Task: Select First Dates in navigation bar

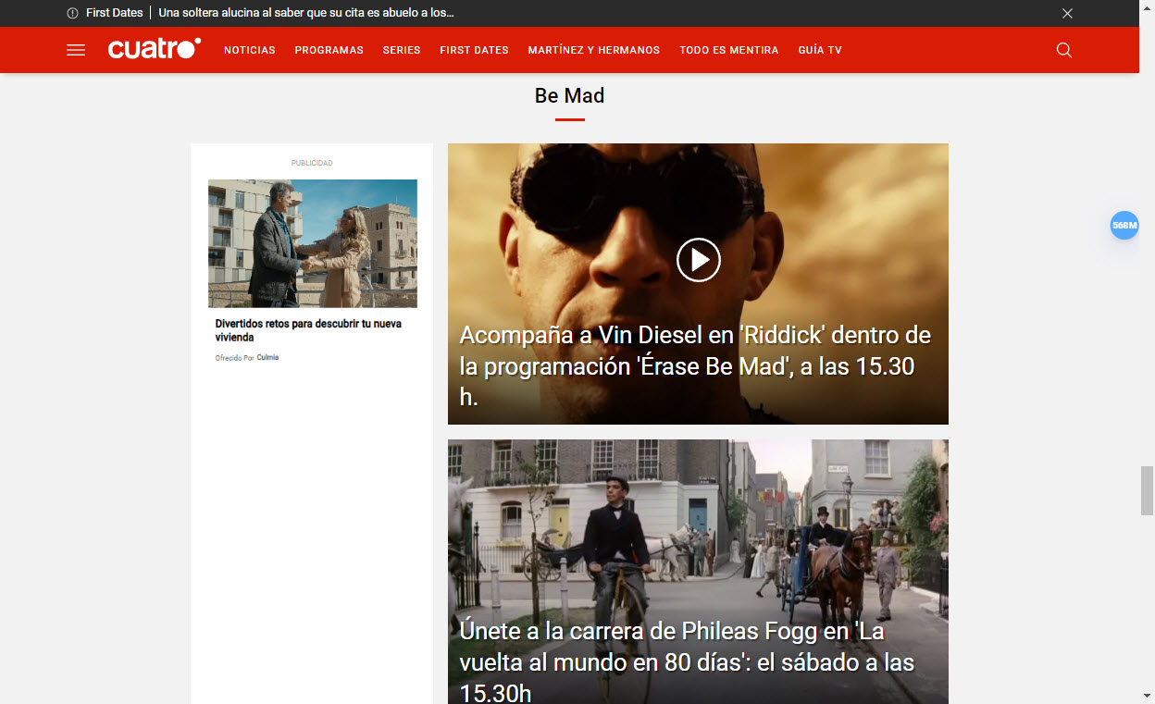Action: (474, 50)
